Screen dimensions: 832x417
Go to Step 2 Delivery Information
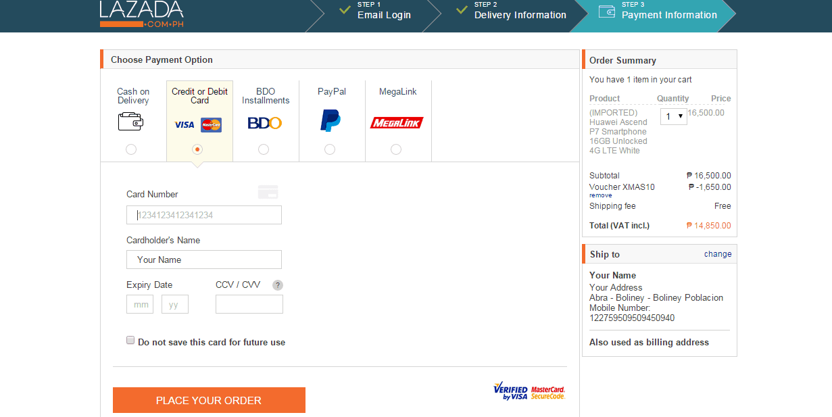[519, 11]
